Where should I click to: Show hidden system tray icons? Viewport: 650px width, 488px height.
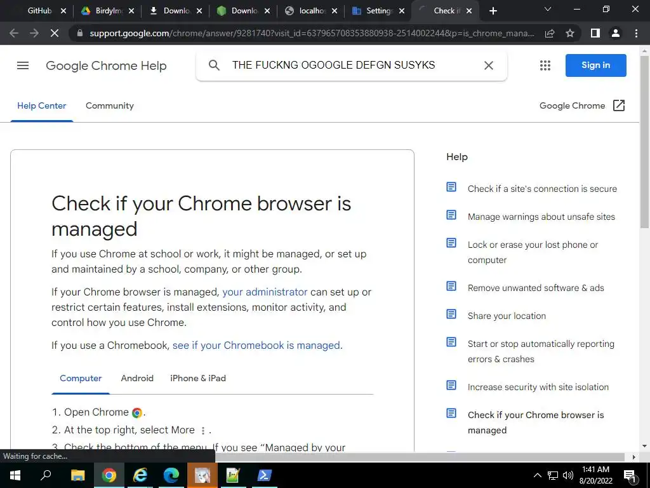point(537,475)
